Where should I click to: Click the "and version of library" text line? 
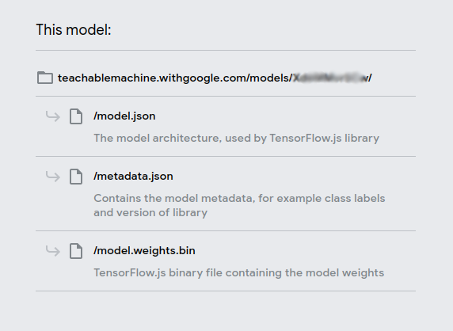coord(150,213)
